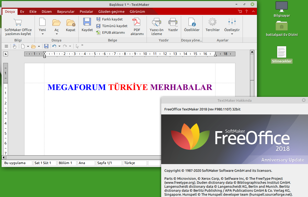Viewport: 308px width, 197px height.
Task: Click the word MEGAFORUM in document
Action: 77,87
